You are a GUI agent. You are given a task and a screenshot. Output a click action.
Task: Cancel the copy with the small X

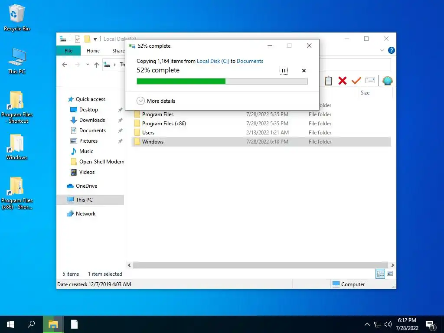coord(304,71)
